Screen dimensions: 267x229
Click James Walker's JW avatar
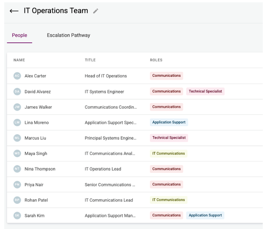tap(17, 107)
